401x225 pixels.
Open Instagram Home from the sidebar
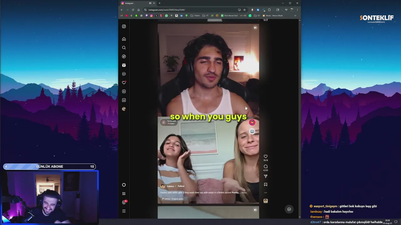coord(124,39)
